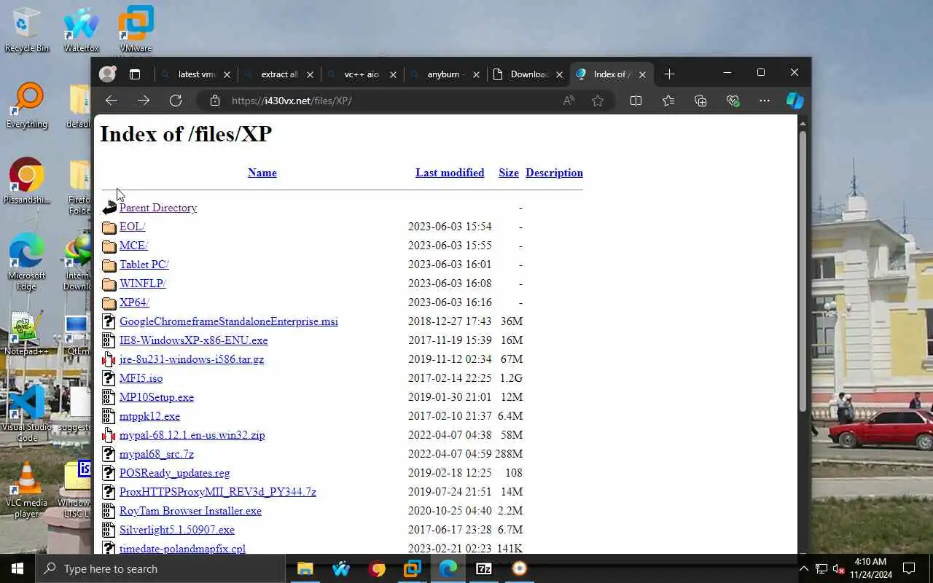
Task: Open the Favorites list icon
Action: pos(668,101)
